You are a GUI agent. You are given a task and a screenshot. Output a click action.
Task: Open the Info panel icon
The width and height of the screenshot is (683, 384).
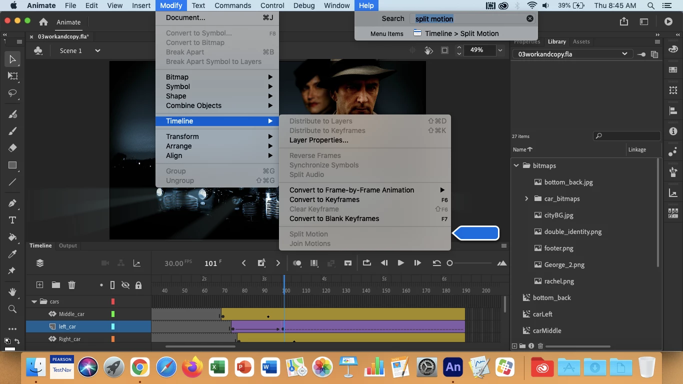coord(673,131)
